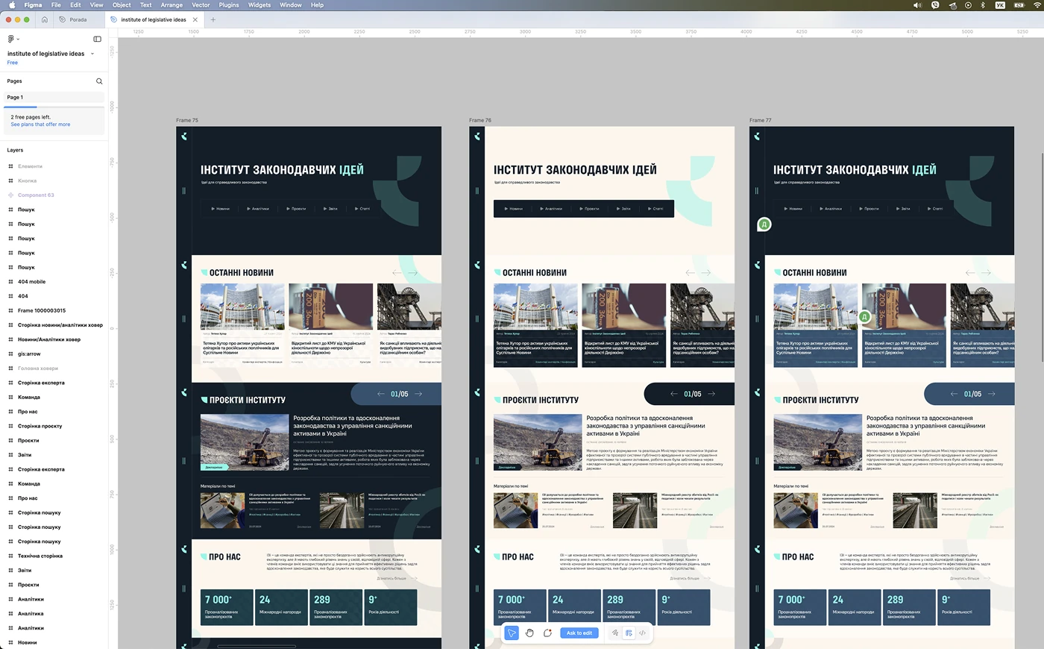Switch to the Porada tab
This screenshot has width=1044, height=649.
click(78, 19)
